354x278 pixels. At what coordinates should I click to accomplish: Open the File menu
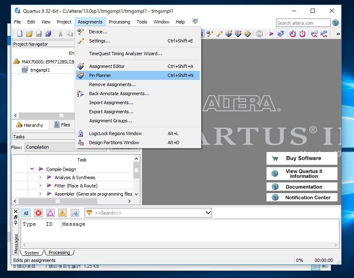(x=17, y=22)
